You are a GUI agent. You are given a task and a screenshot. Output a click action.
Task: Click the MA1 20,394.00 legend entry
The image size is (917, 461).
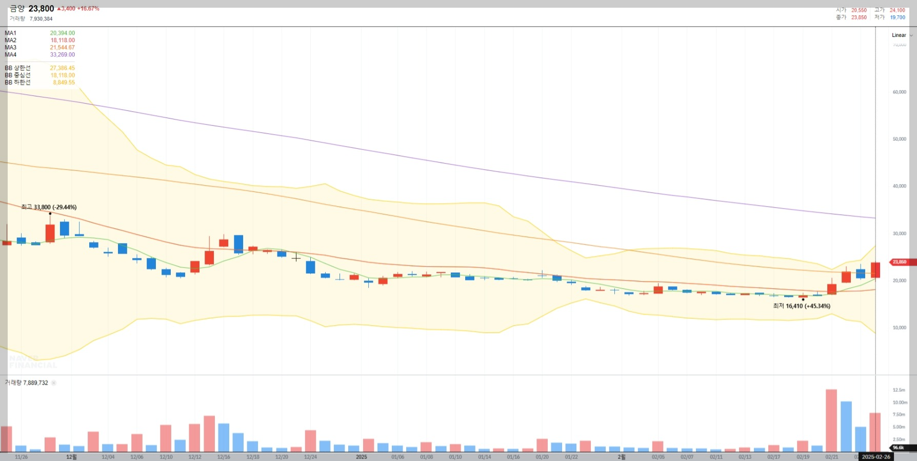click(x=39, y=33)
